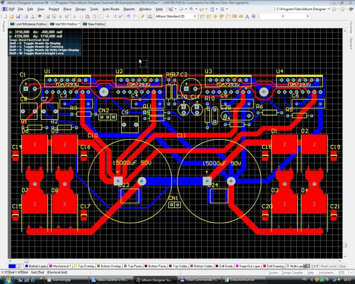The image size is (355, 284).
Task: Open the Projects side panel tab
Action: (x=4, y=27)
